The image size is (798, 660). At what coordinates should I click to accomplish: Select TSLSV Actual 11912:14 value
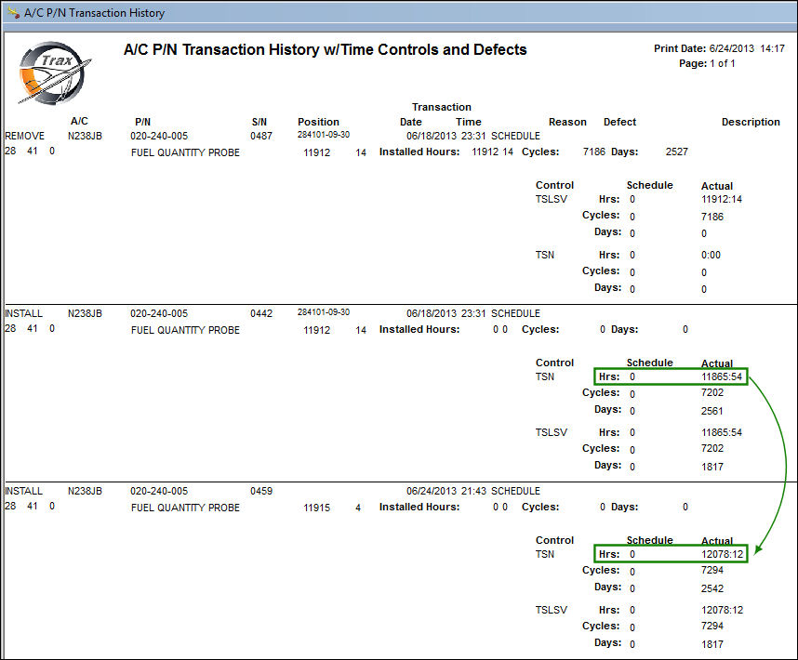click(x=722, y=199)
